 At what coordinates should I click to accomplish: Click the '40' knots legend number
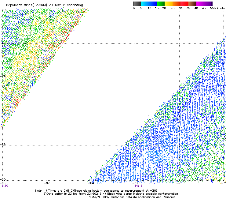coord(196,8)
